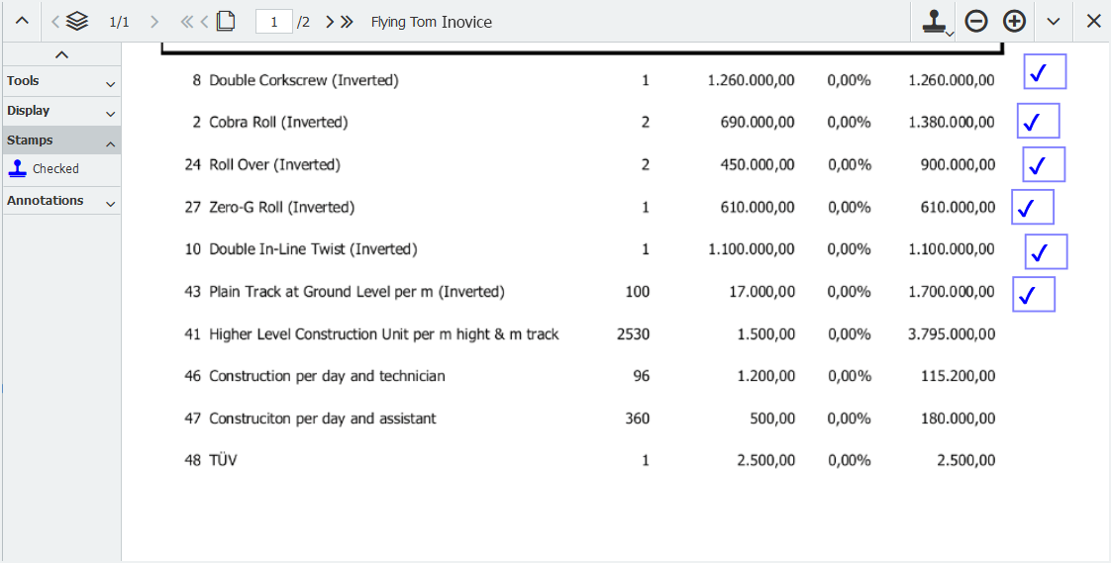The width and height of the screenshot is (1111, 563).
Task: Click the pages icon beside the page number
Action: (x=225, y=22)
